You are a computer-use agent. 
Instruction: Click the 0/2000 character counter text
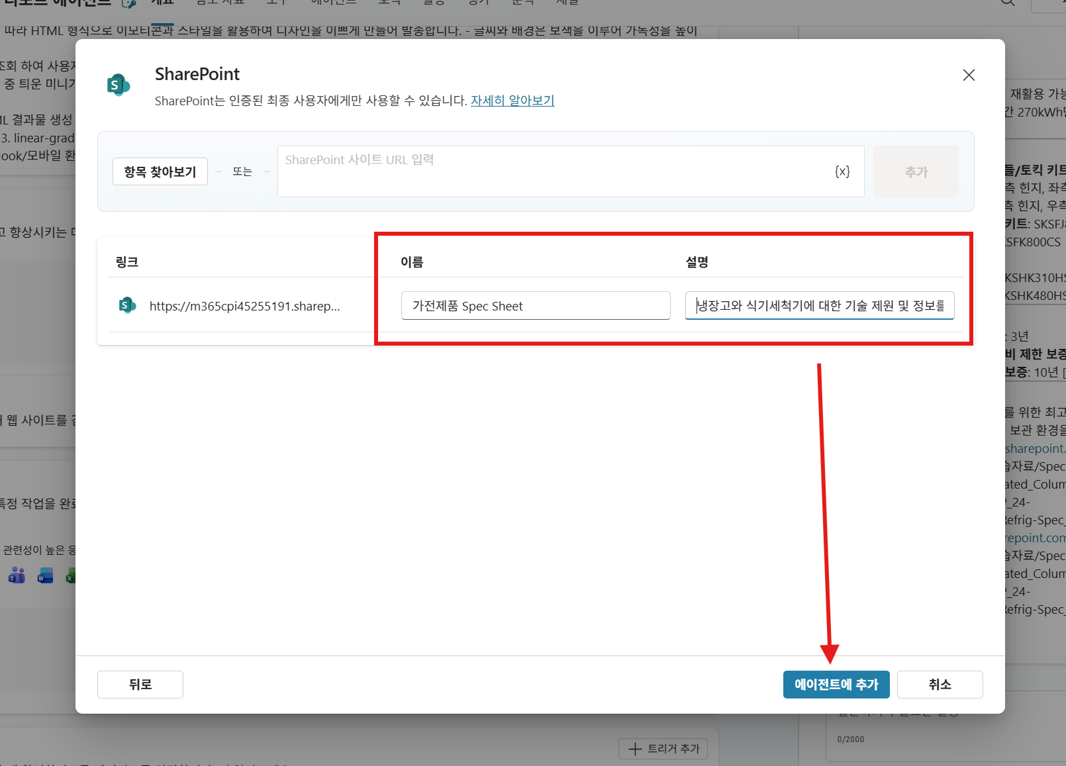[851, 740]
